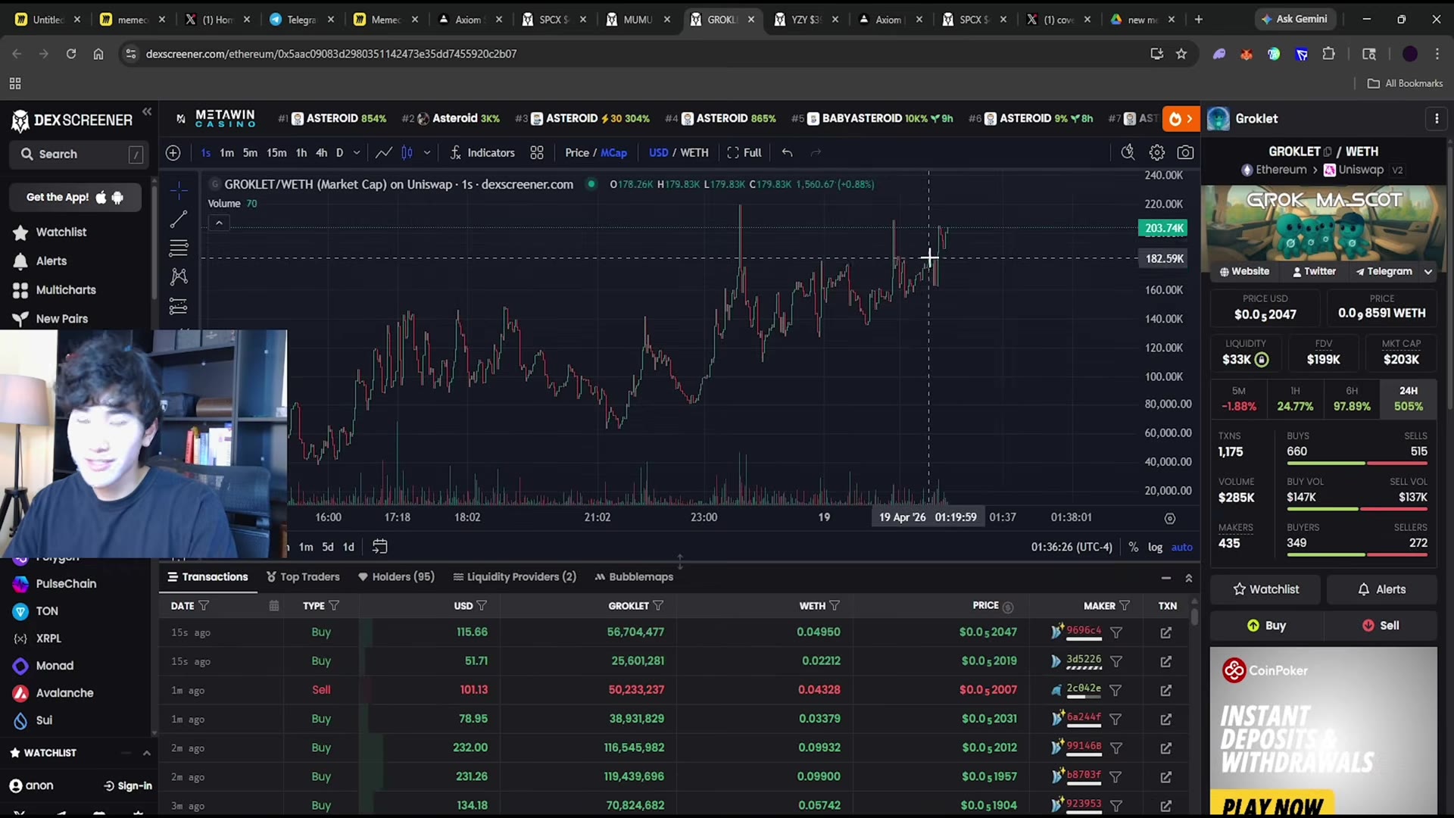
Task: Open the Bubblemaps tab
Action: click(x=634, y=577)
